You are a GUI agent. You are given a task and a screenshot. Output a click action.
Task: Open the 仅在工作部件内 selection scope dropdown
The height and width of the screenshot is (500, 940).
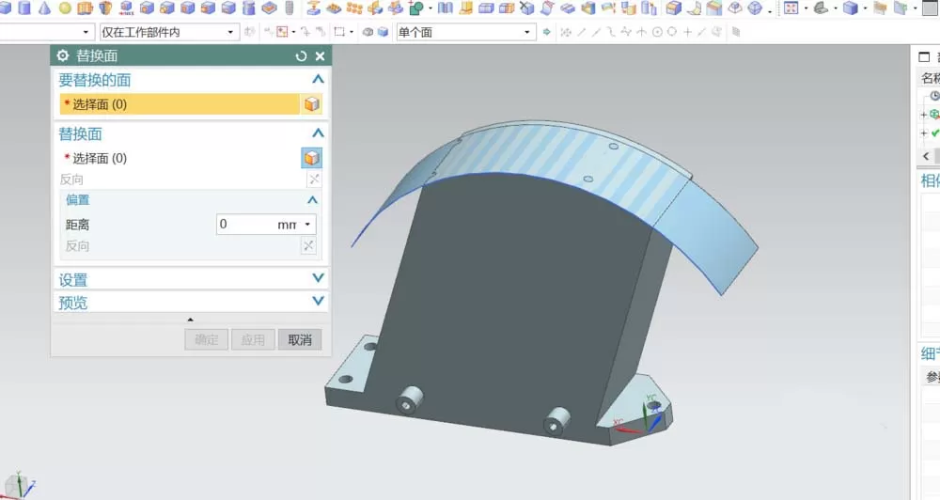pos(169,32)
